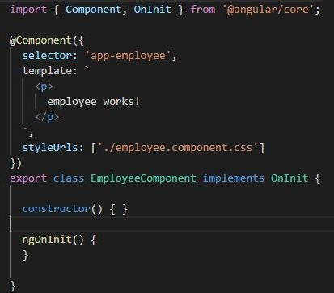Click the 'export' keyword
This screenshot has width=334, height=293.
point(28,178)
